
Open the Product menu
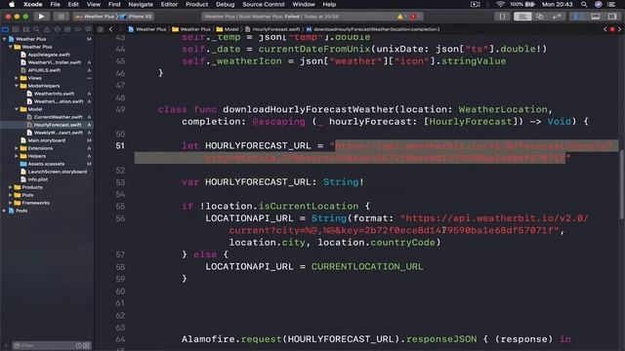(x=197, y=4)
